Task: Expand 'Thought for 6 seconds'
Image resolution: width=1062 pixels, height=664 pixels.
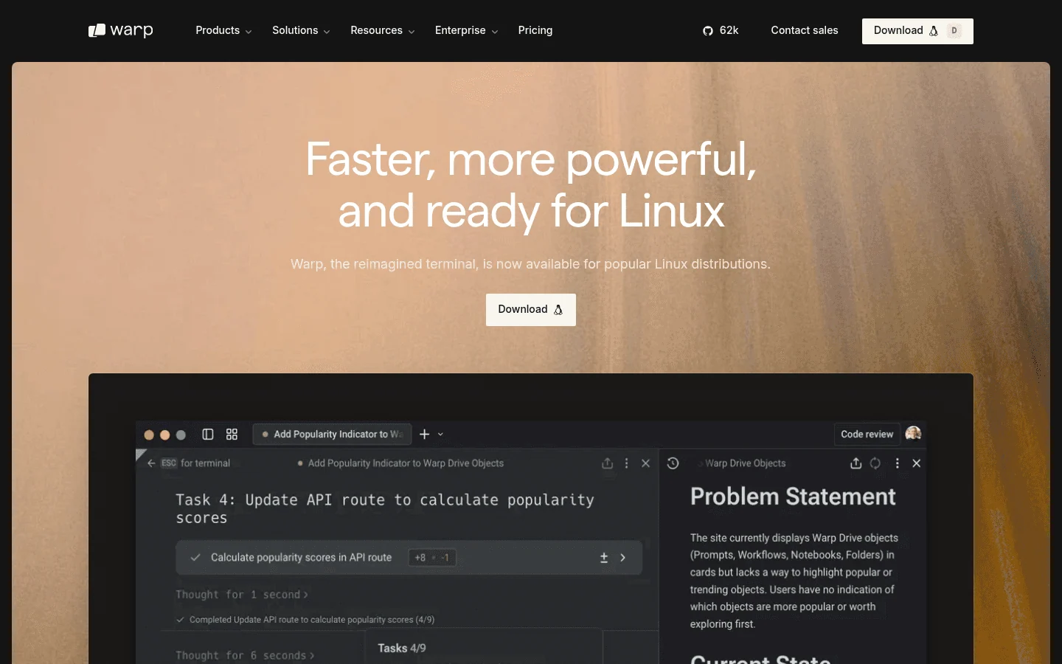Action: [x=245, y=655]
